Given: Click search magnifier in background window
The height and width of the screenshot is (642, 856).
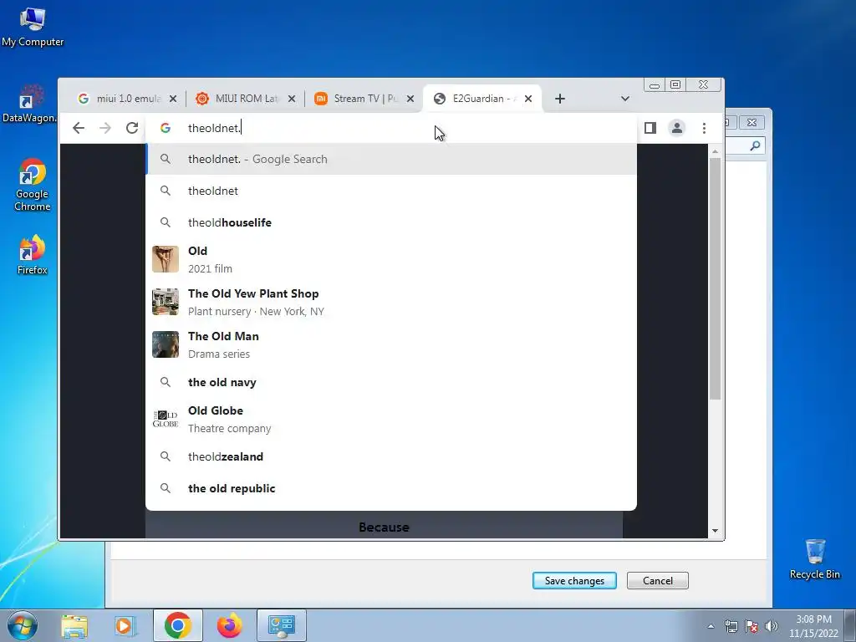Looking at the screenshot, I should coord(755,145).
